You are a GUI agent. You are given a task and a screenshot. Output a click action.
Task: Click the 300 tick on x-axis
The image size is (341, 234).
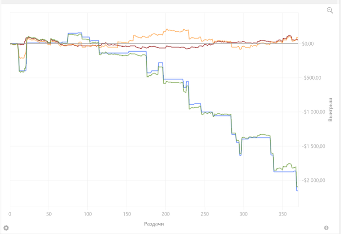click(x=244, y=214)
